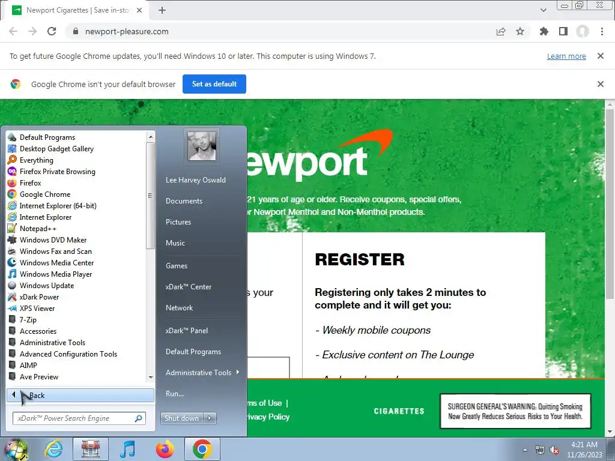Image resolution: width=615 pixels, height=461 pixels.
Task: Open a new tab with the plus button
Action: tap(162, 11)
